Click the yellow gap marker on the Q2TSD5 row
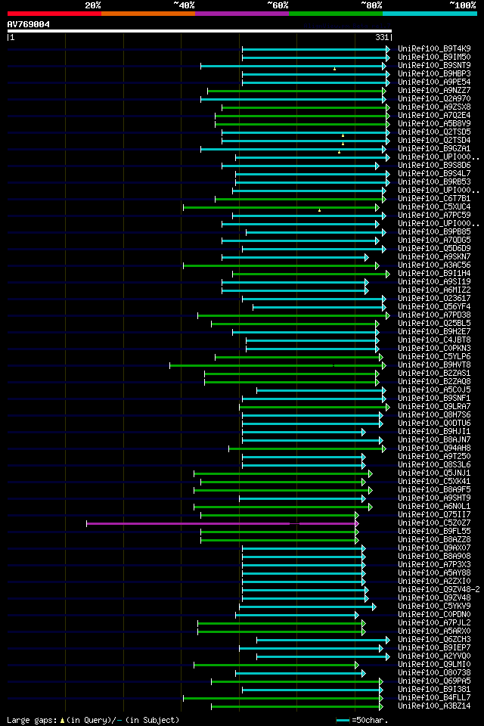Image resolution: width=484 pixels, height=726 pixels. (343, 135)
